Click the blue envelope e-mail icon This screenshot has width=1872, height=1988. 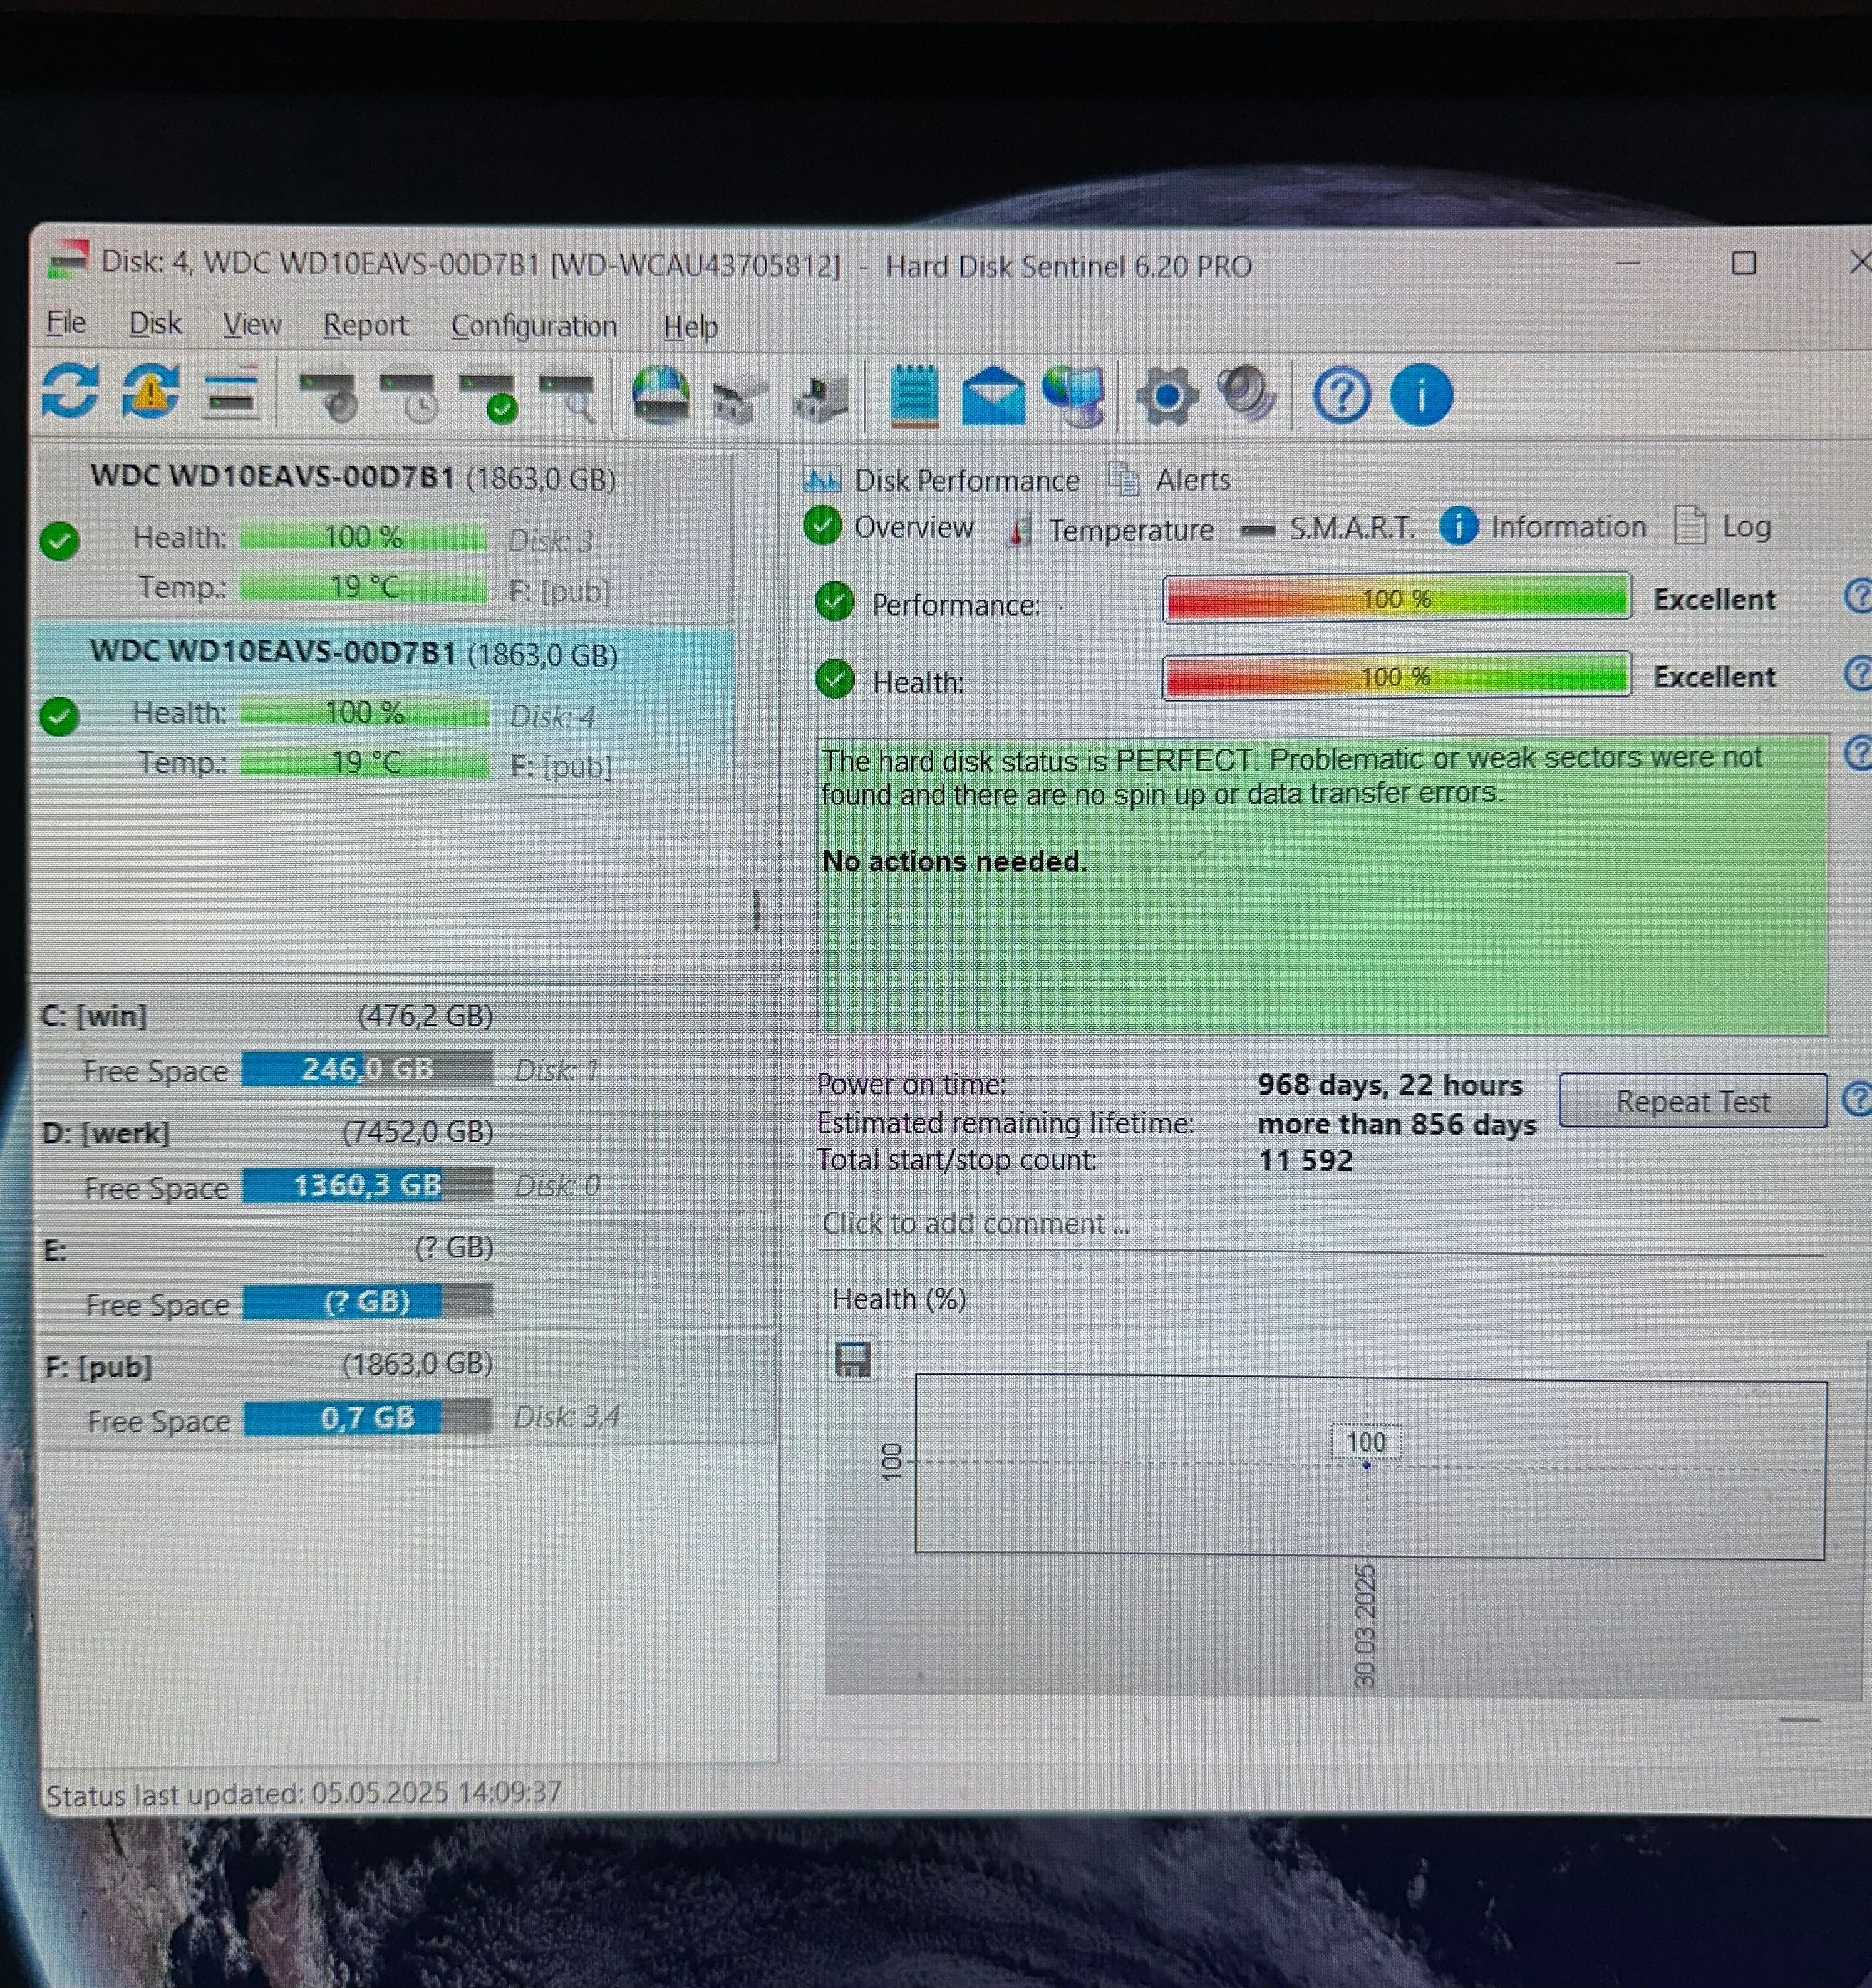993,396
